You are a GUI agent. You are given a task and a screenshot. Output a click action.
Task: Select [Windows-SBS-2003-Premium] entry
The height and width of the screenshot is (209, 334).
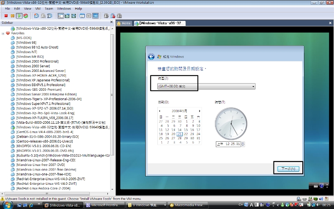[x=39, y=89]
